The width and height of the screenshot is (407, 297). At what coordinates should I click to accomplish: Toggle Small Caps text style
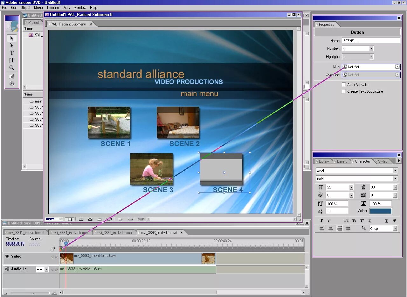click(354, 220)
